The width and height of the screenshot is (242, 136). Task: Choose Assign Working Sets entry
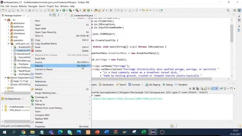60,93
